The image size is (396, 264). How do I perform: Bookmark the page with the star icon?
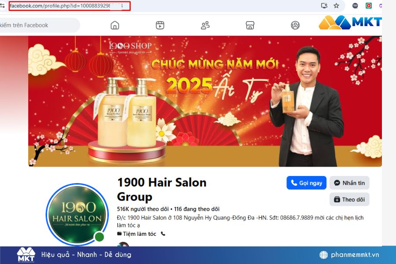click(x=336, y=5)
